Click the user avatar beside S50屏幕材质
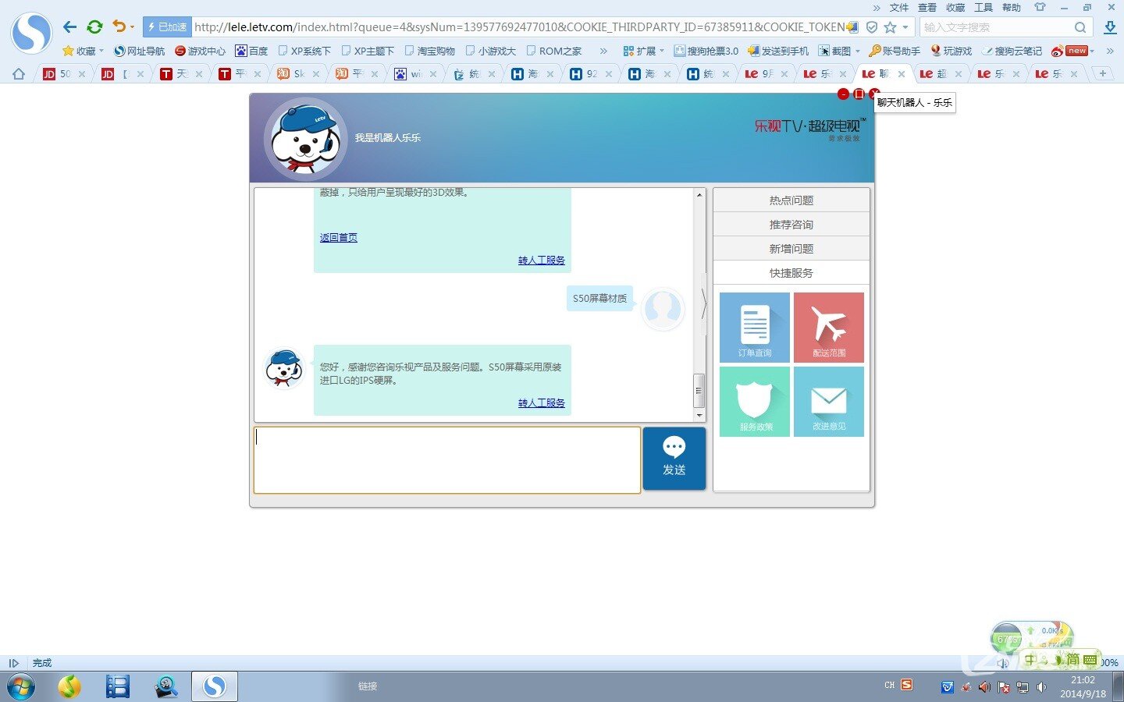This screenshot has width=1124, height=702. click(663, 309)
